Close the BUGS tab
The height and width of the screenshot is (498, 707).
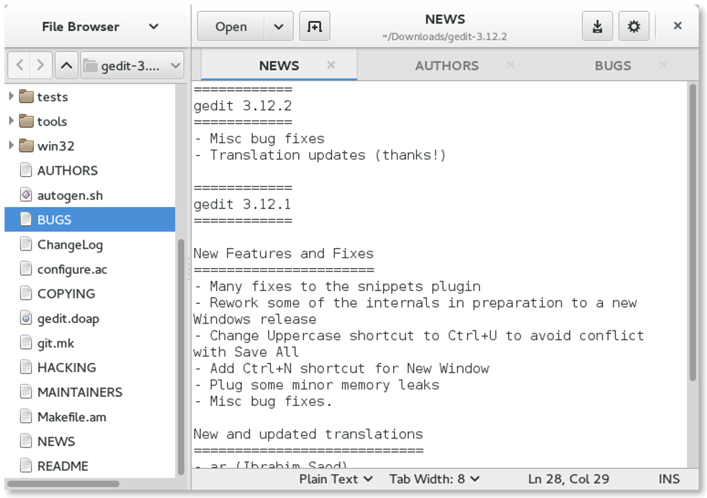click(x=663, y=65)
